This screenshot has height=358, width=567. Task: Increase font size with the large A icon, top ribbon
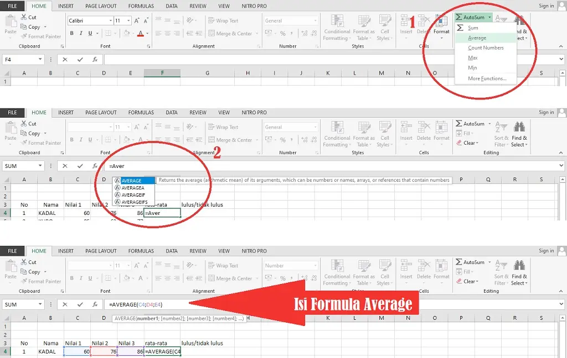137,20
